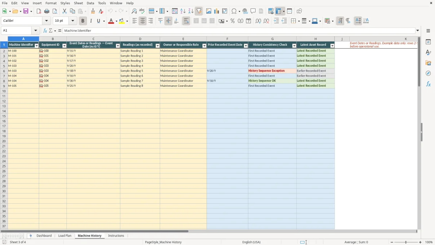Select the History Sequence Exception cell
The width and height of the screenshot is (435, 245).
tap(272, 71)
